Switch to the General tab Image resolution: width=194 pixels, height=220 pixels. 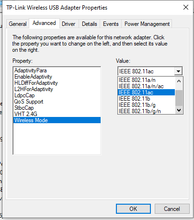pyautogui.click(x=18, y=24)
